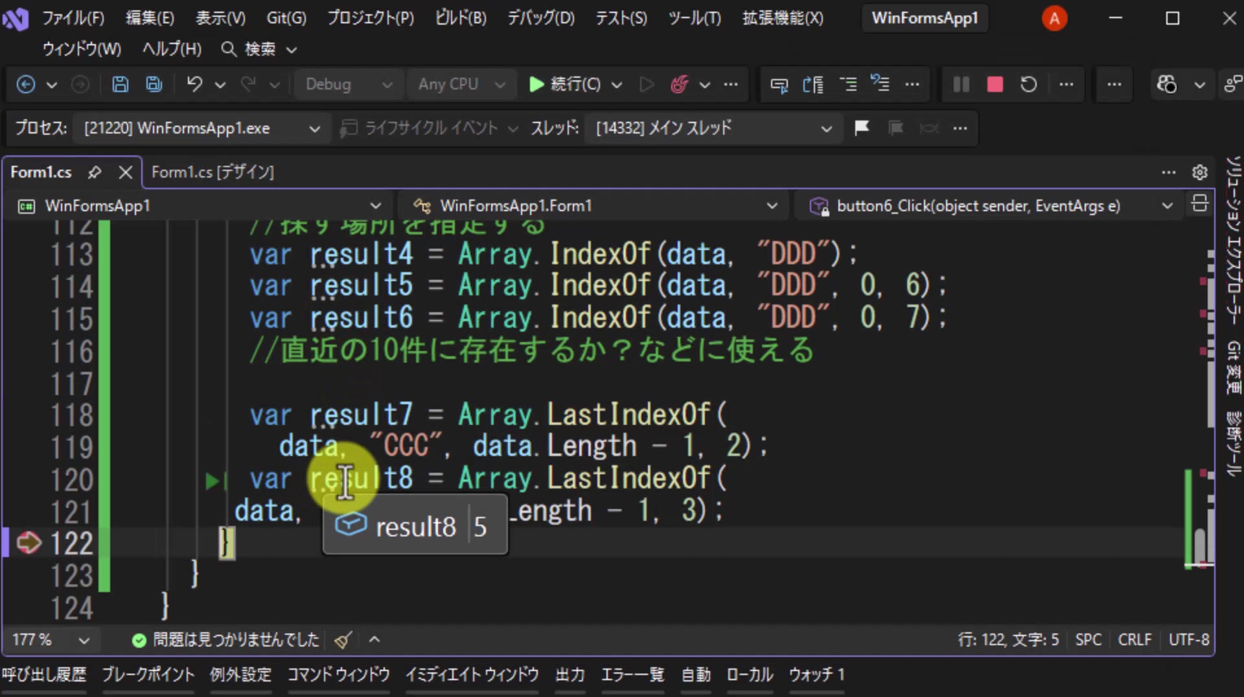Open the button6_Click member dropdown
1244x697 pixels.
(989, 206)
